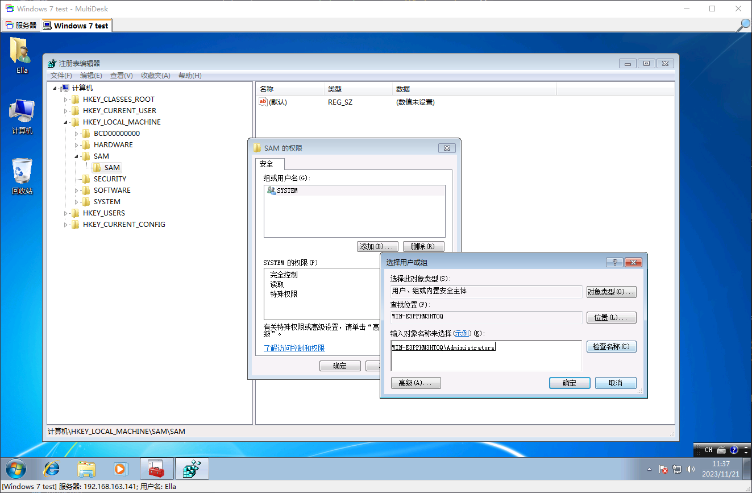Click the 数据 column header
The height and width of the screenshot is (493, 752).
[x=473, y=89]
